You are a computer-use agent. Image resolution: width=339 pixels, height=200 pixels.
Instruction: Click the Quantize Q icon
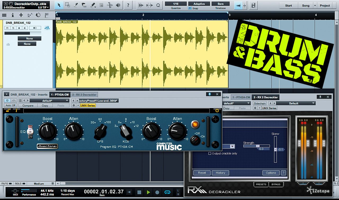[x=158, y=5]
